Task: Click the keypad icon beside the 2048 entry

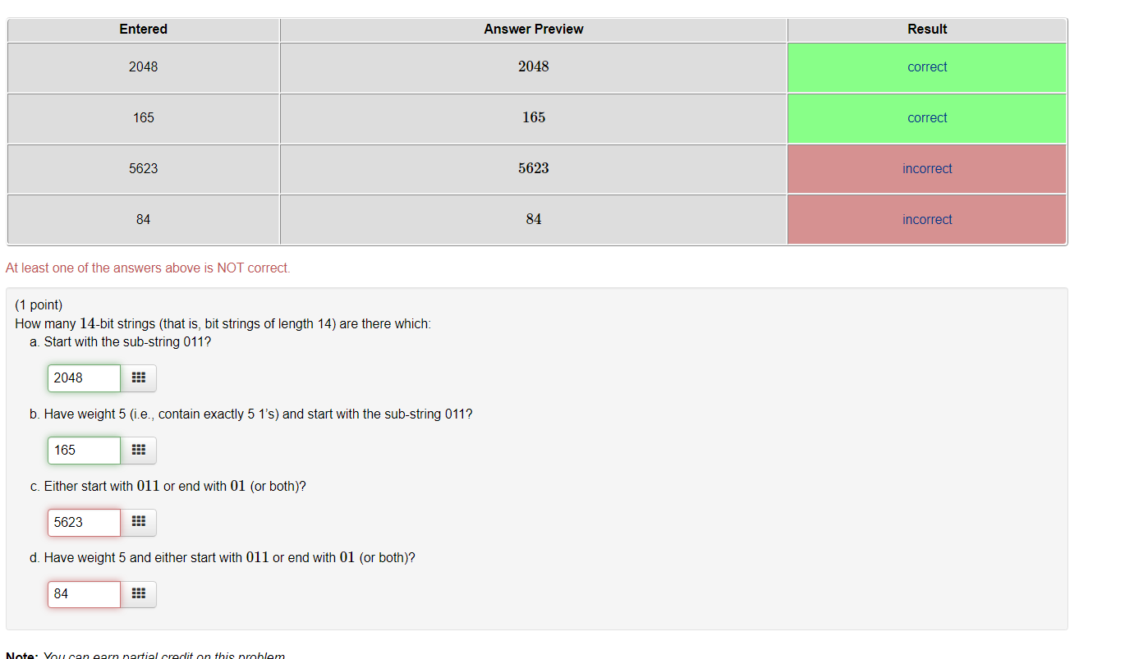Action: tap(139, 378)
